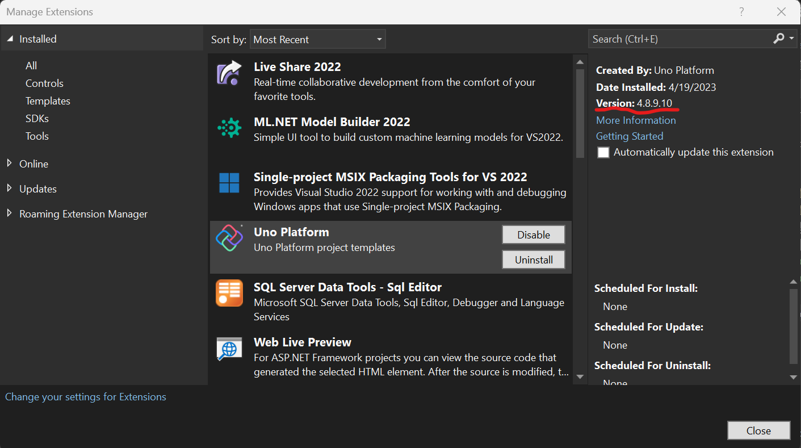Click the search magnifier icon
The height and width of the screenshot is (448, 801).
[x=779, y=39]
